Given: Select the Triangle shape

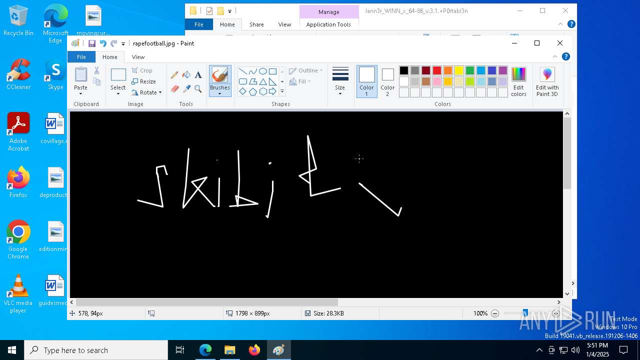Looking at the screenshot, I should 263,81.
